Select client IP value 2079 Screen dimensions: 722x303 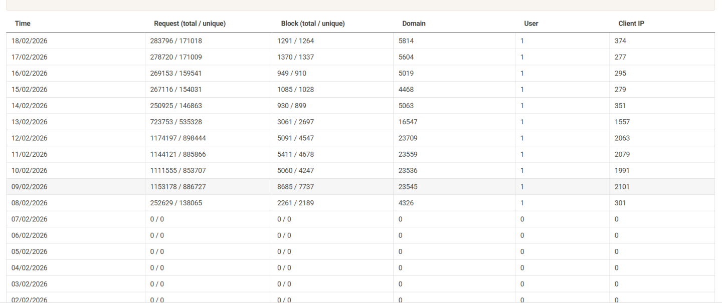(622, 154)
